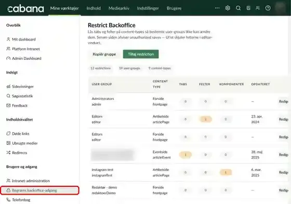The height and width of the screenshot is (204, 291).
Task: Click orange Felter badge in Editors Artikelside row
Action: pos(205,119)
